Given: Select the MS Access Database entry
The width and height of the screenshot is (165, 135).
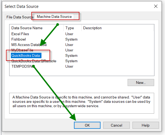Looking at the screenshot, I should (29, 45).
